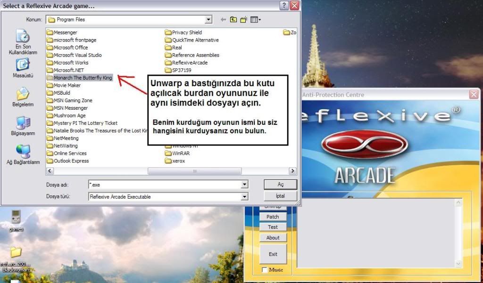The height and width of the screenshot is (283, 483).
Task: Click the file list horizontal scrollbar thumb
Action: (x=195, y=171)
